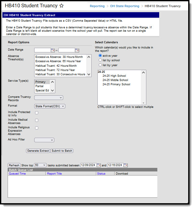Open calendar picker for Date Range end
The width and height of the screenshot is (194, 209).
tap(78, 51)
